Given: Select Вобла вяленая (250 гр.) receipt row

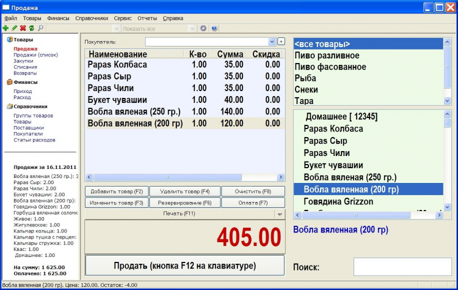Looking at the screenshot, I should tap(185, 111).
